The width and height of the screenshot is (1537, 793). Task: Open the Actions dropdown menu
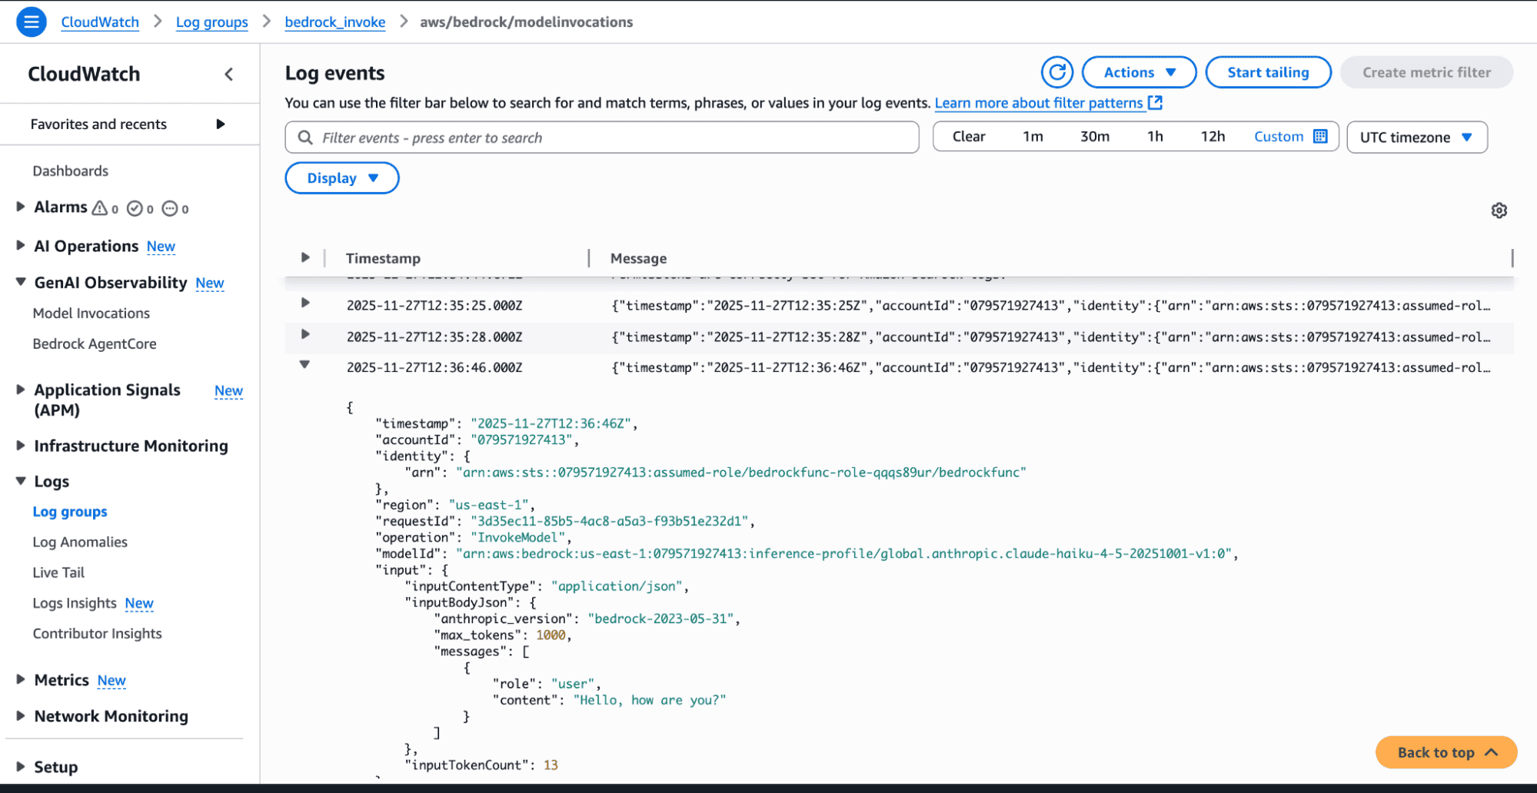(1139, 72)
